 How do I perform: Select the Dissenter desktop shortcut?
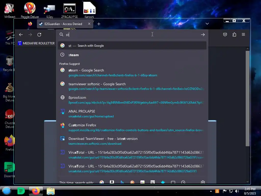[9, 169]
